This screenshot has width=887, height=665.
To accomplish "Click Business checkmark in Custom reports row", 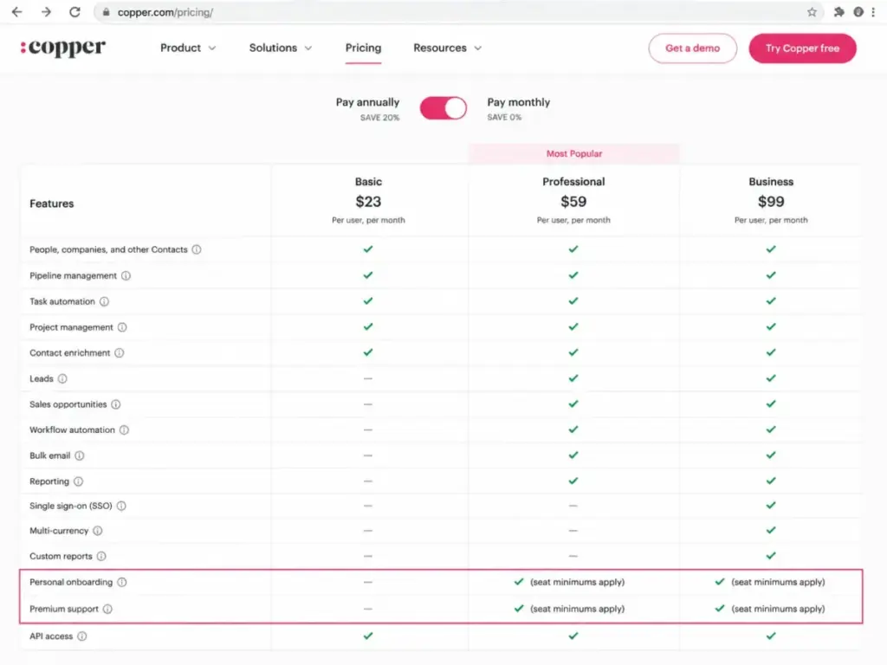I will (771, 556).
